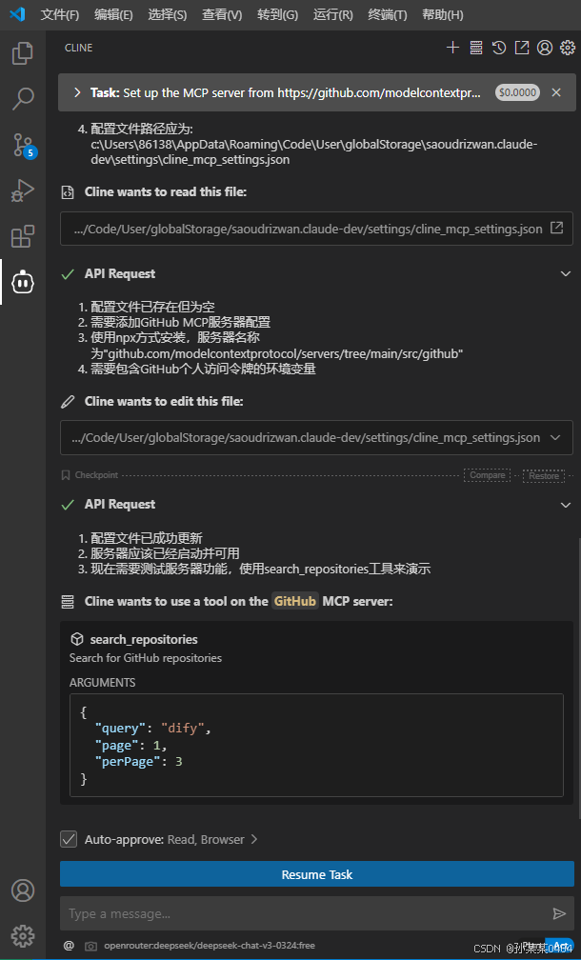581x960 pixels.
Task: Click the GitHub server name badge
Action: [295, 601]
